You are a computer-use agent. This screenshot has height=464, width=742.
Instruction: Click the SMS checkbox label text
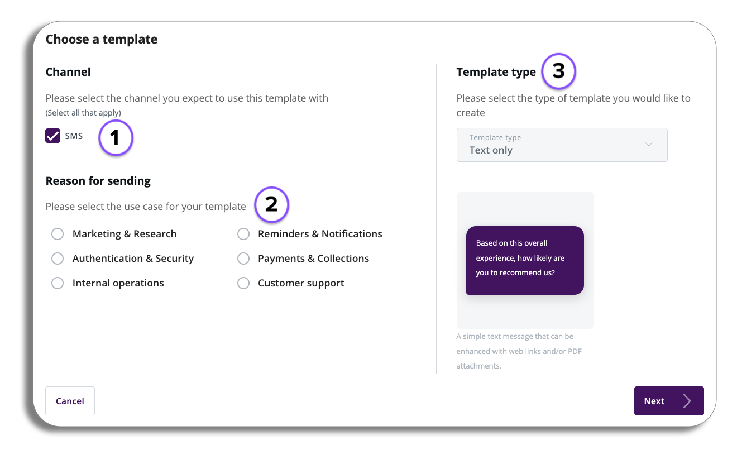(x=74, y=136)
